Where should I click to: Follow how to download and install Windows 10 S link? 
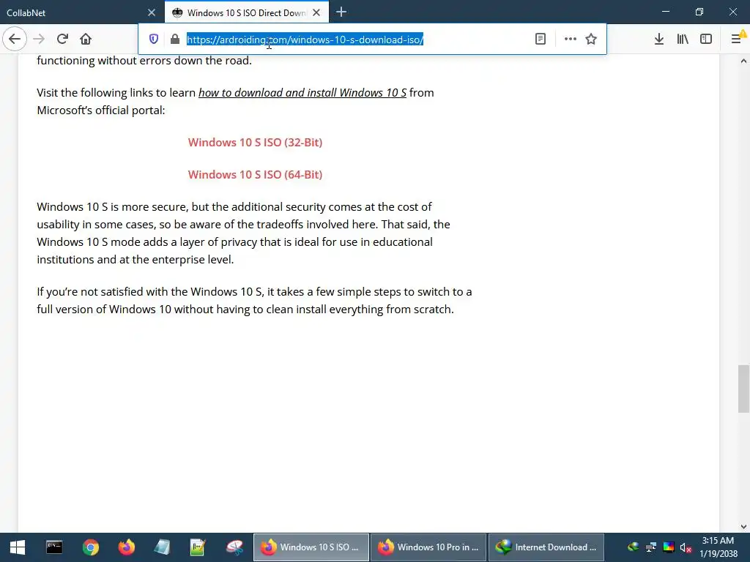tap(302, 93)
